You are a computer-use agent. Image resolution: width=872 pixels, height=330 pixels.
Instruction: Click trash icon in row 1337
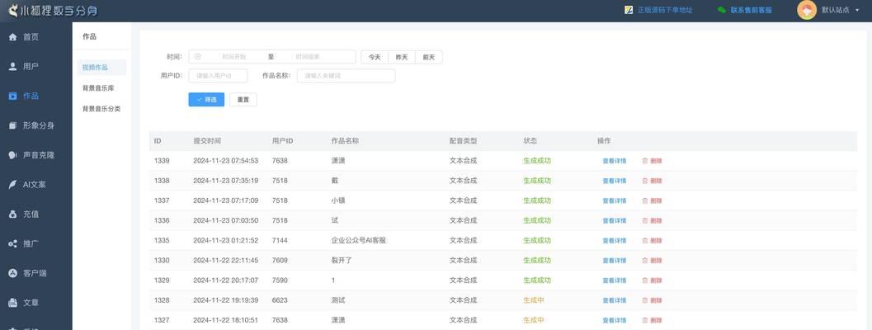[x=645, y=201]
